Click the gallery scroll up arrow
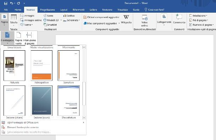Screen dimensions: 216x140 coord(84,47)
